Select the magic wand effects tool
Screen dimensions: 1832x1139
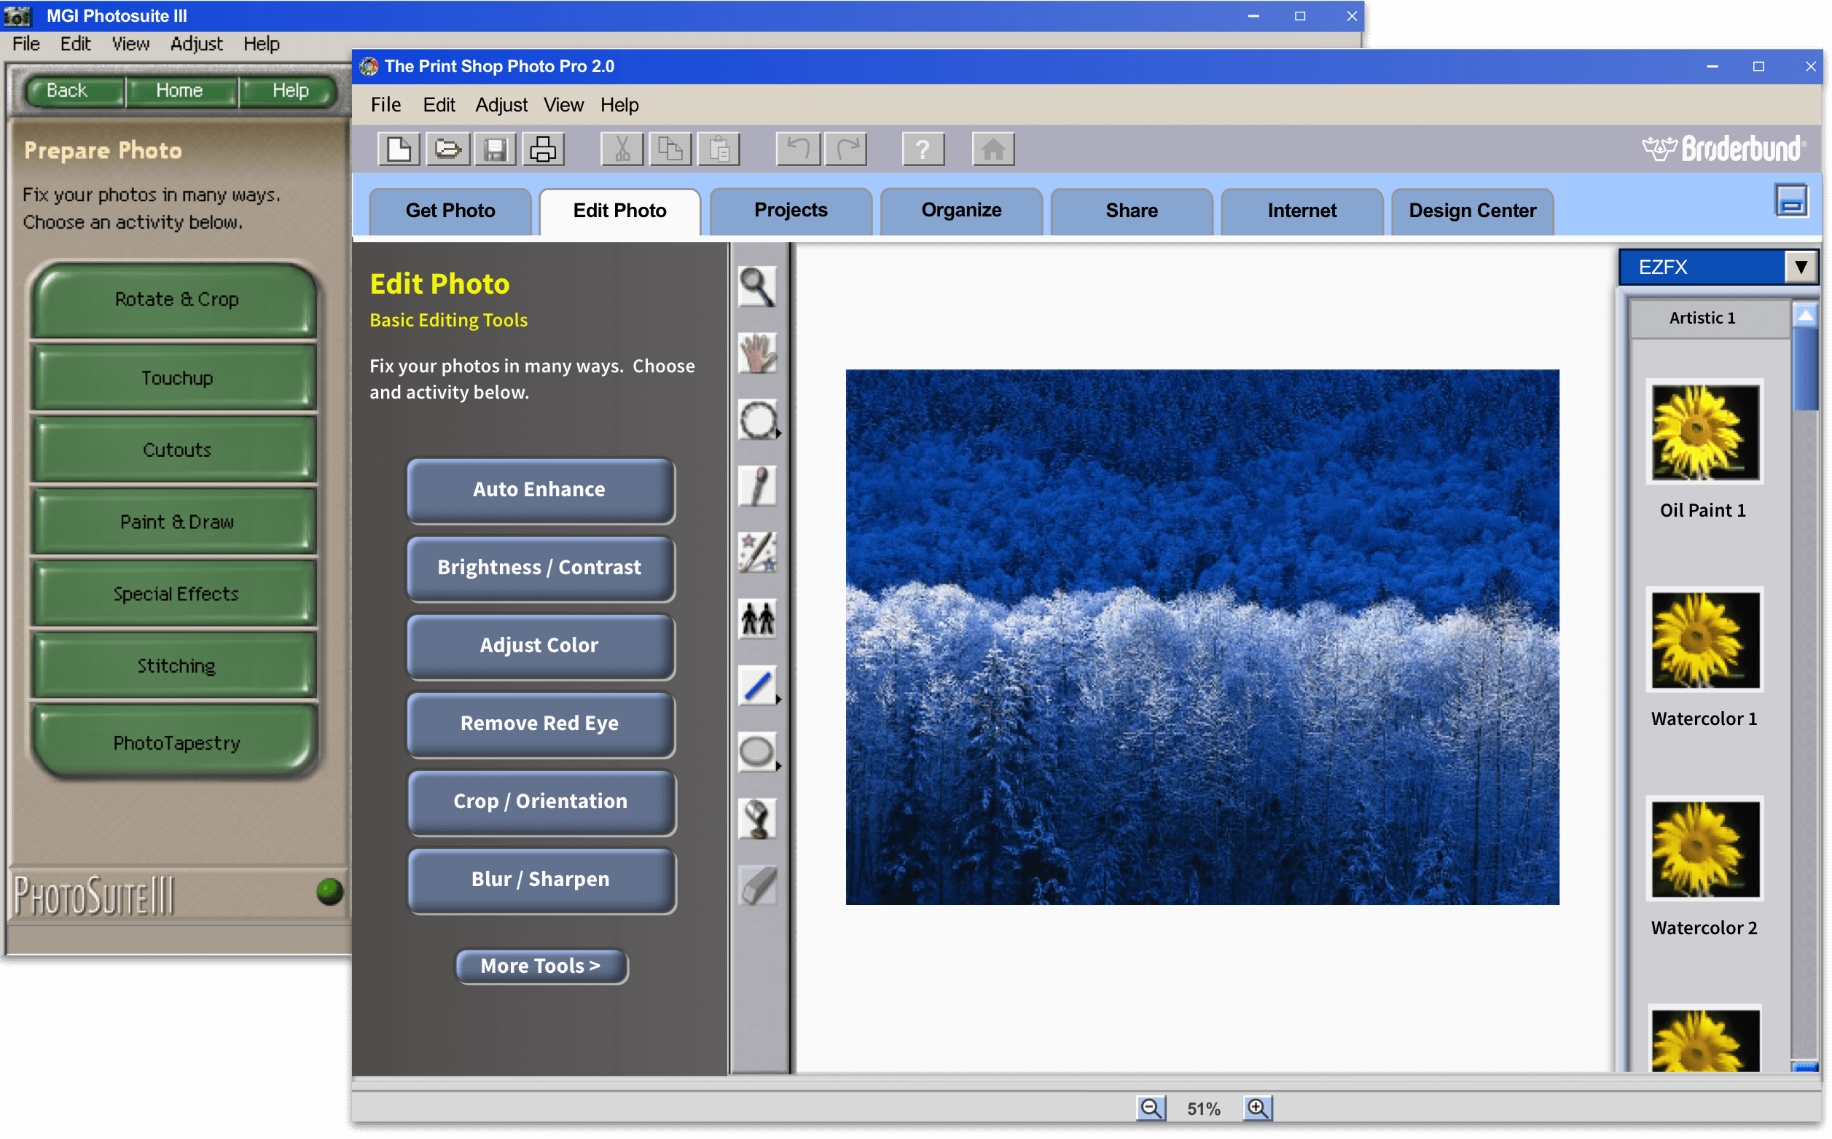coord(757,552)
